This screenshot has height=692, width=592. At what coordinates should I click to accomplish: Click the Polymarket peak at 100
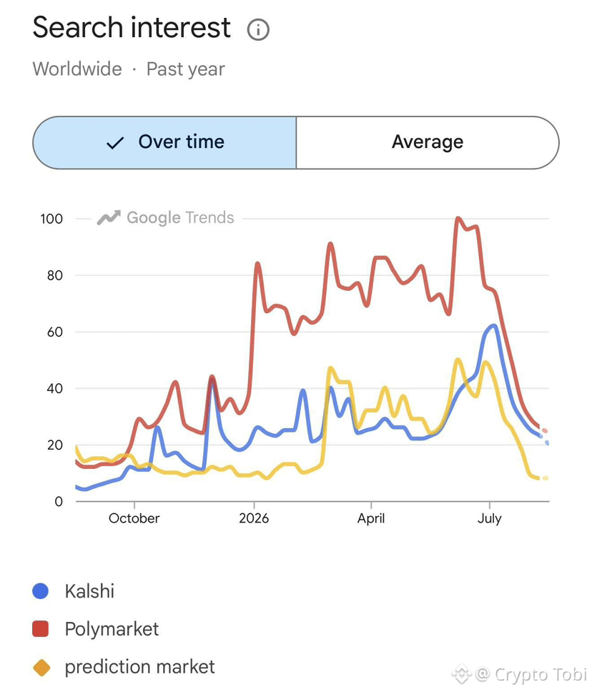pos(458,219)
